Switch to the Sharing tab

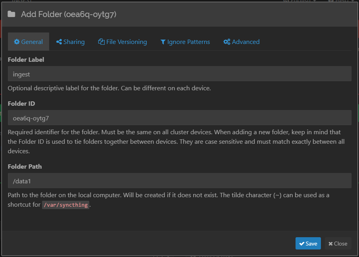(x=70, y=42)
